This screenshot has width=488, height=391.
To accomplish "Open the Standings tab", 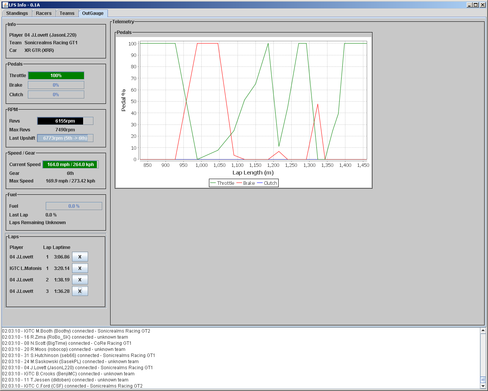I will pyautogui.click(x=17, y=13).
